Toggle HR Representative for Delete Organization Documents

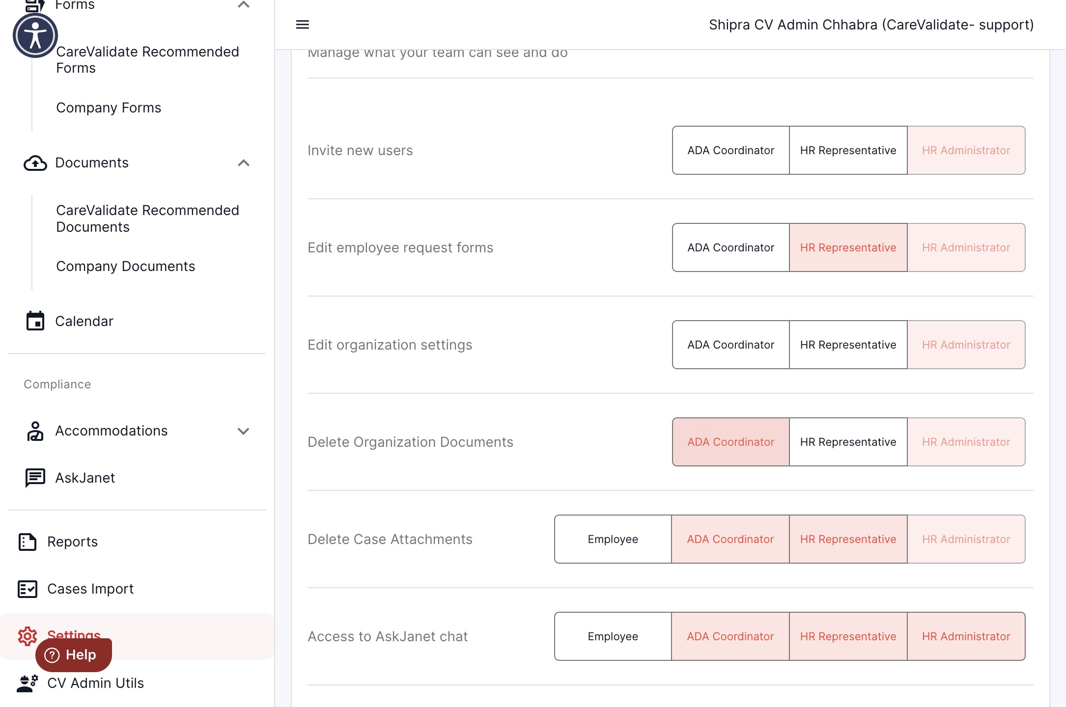(x=848, y=442)
